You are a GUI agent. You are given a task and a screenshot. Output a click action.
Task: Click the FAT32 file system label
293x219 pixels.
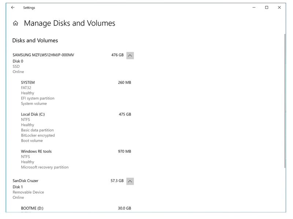click(x=26, y=88)
